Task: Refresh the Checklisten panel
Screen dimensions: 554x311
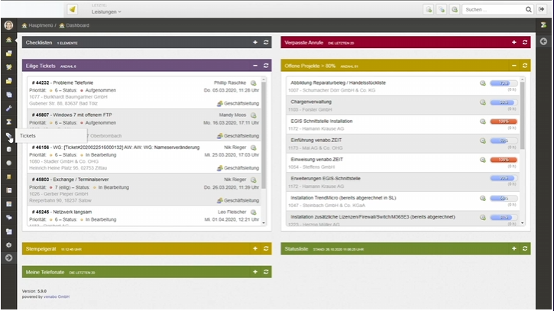Action: 266,43
